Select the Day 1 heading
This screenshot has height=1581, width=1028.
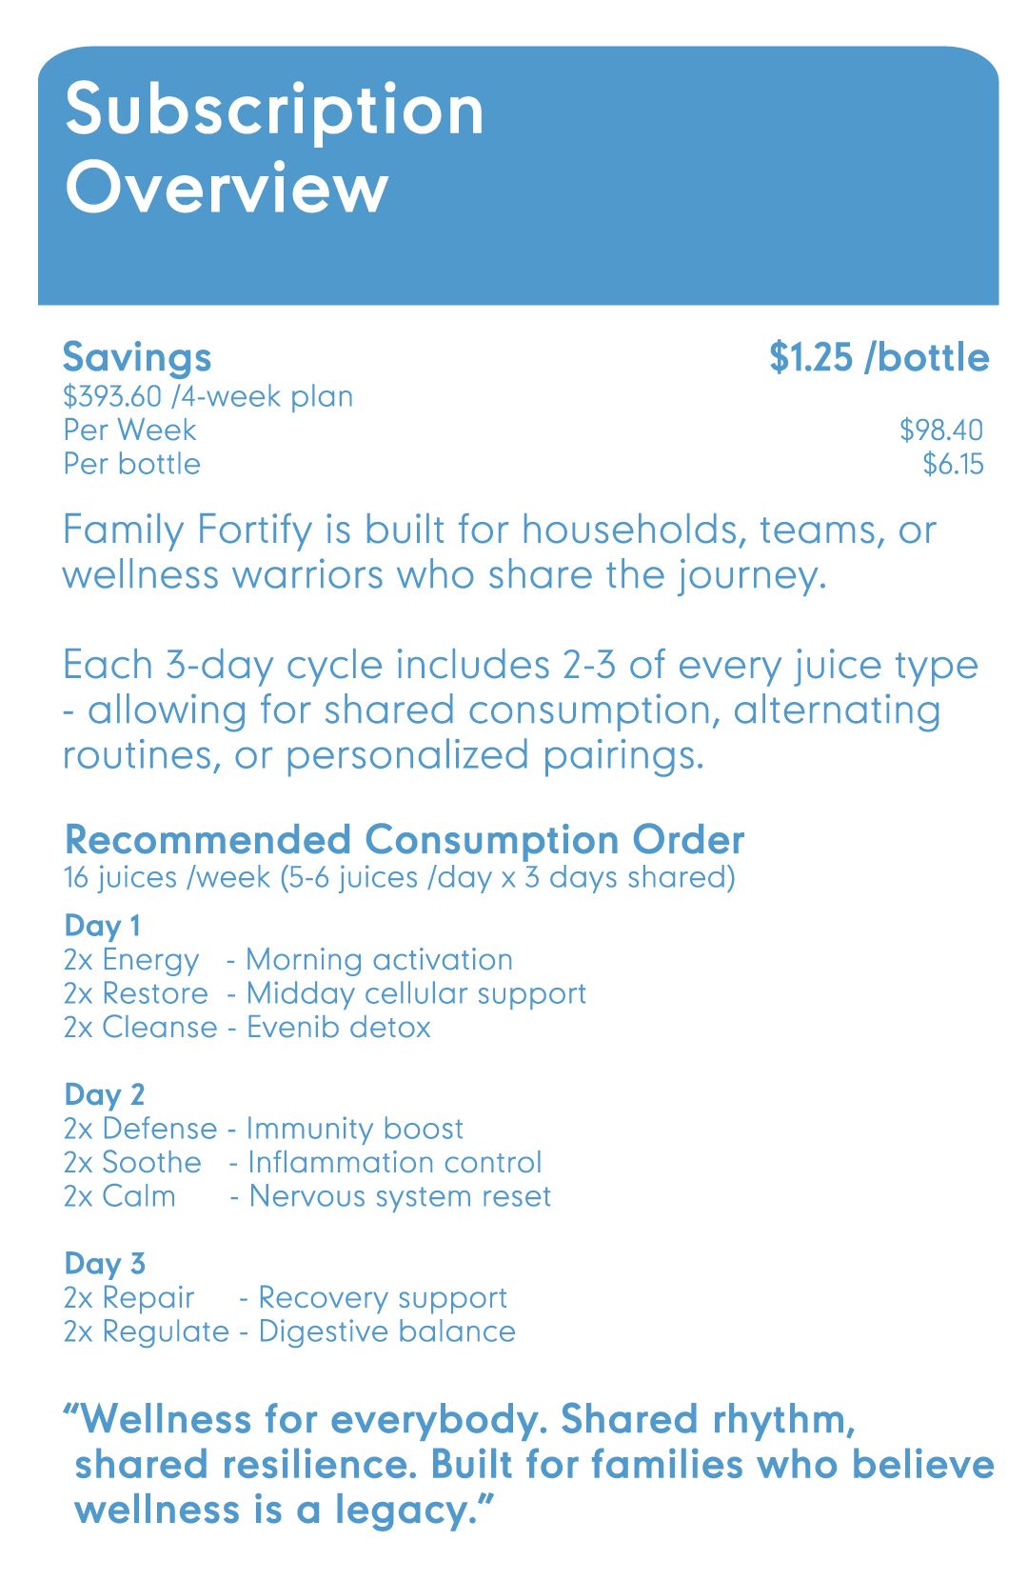[102, 926]
